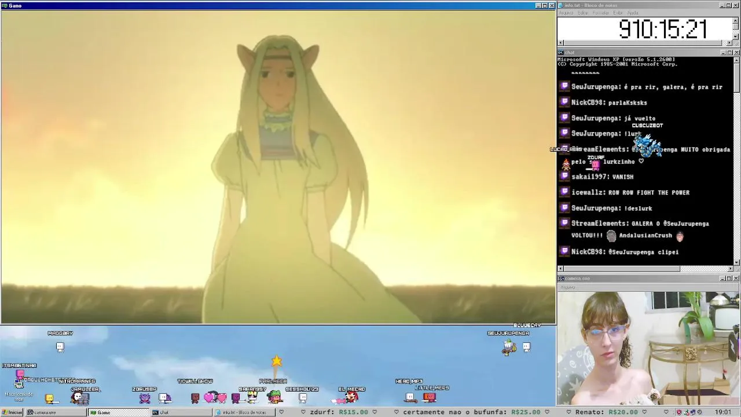The height and width of the screenshot is (417, 741).
Task: Open the Exibir menu in Bloco de notas
Action: tap(618, 13)
